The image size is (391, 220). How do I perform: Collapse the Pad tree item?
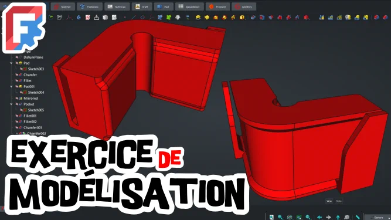11,63
